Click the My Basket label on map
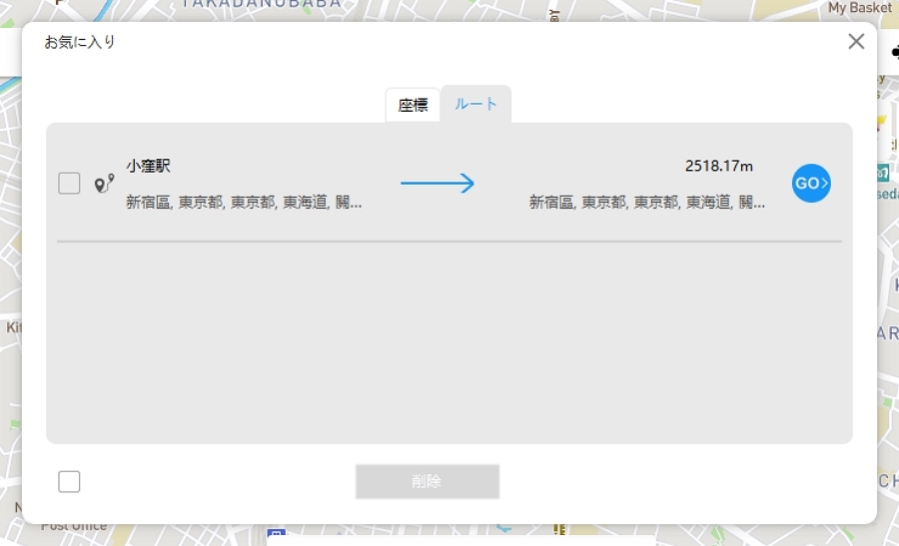Image resolution: width=899 pixels, height=546 pixels. click(859, 8)
